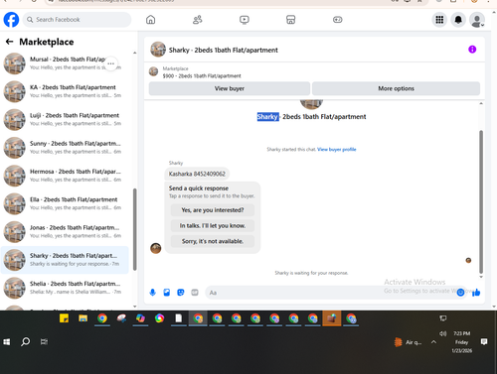Open the Watch video icon
Viewport: 497px width, 374px height.
pos(245,20)
